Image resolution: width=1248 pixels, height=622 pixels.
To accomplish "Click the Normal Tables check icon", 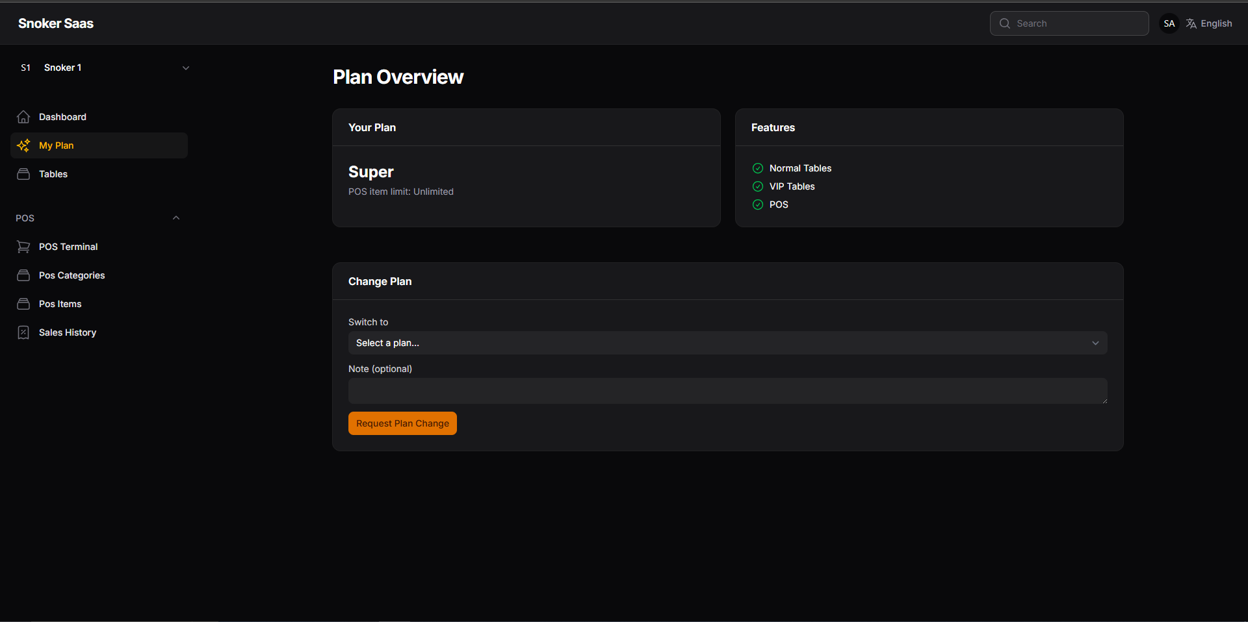I will click(x=758, y=168).
